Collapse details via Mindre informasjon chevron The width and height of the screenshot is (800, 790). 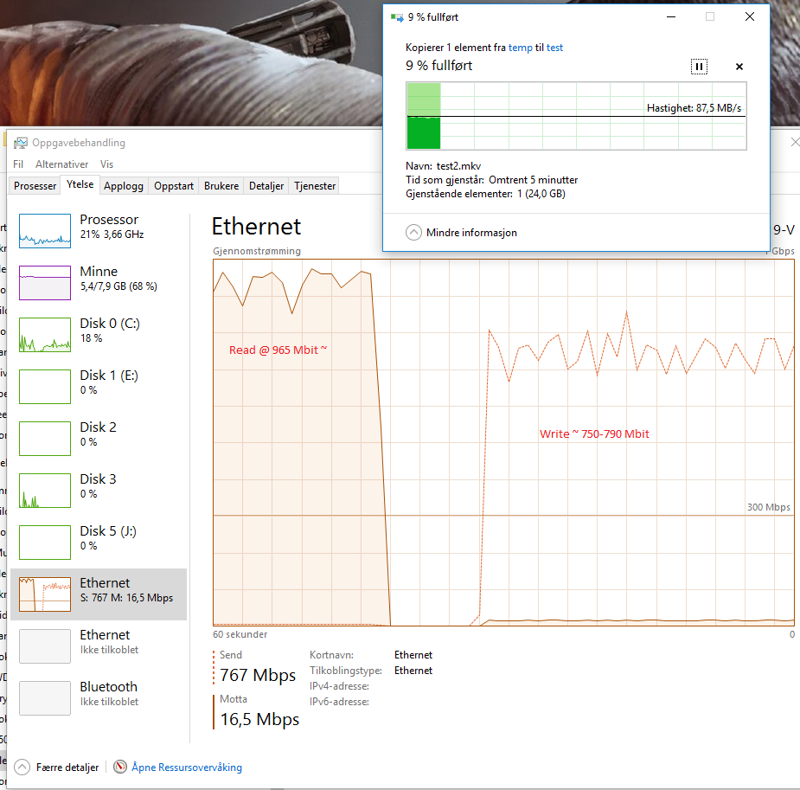click(x=413, y=232)
